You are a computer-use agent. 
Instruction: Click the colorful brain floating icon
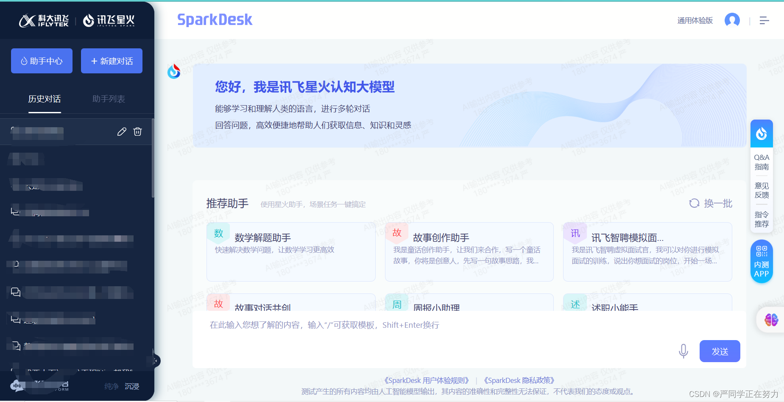(x=771, y=320)
